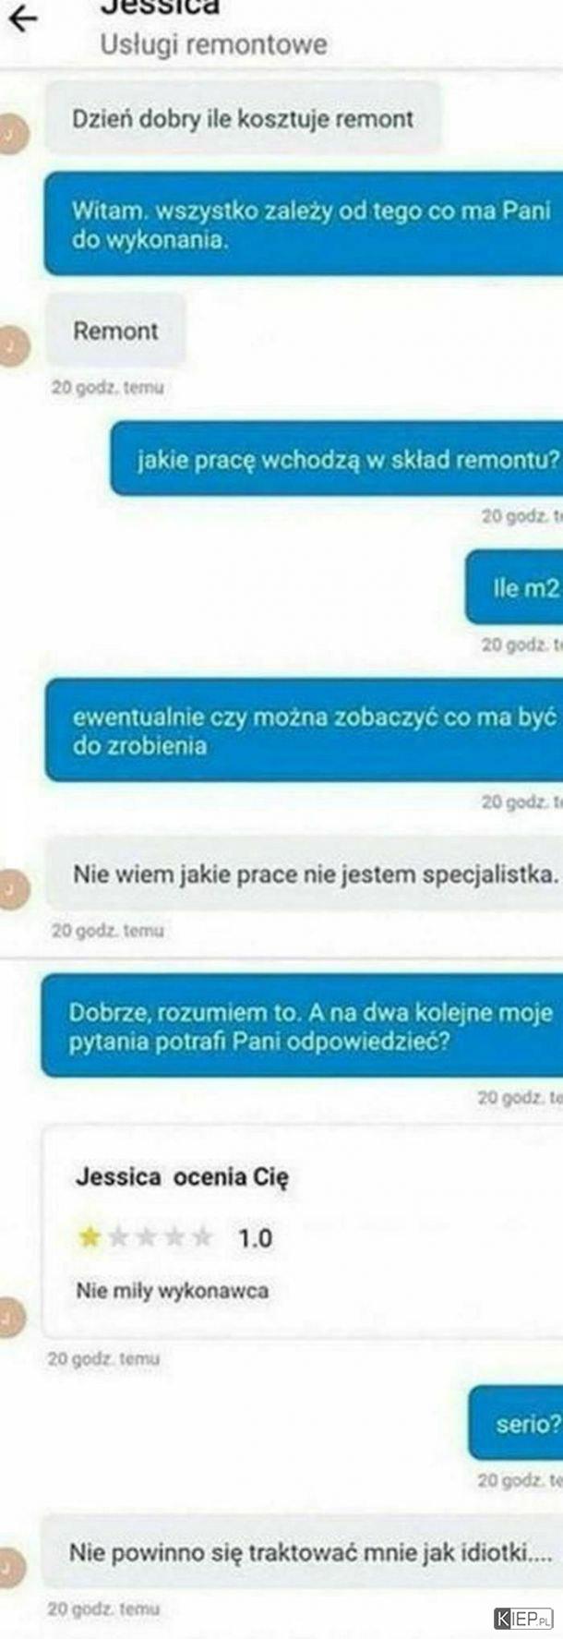The height and width of the screenshot is (1639, 563).
Task: Select 'Dzień dobry ile kosztuje remont' message
Action: tap(244, 118)
